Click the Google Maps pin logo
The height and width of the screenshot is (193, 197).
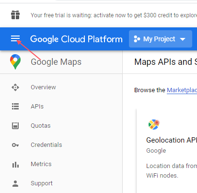coord(15,62)
